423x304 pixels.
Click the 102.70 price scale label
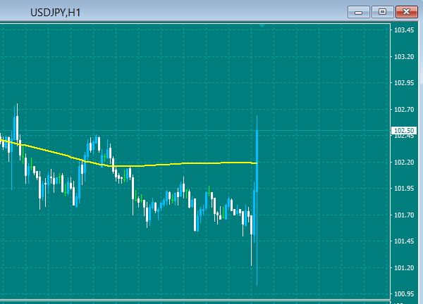click(x=404, y=109)
